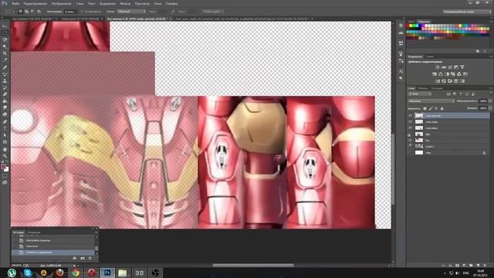494x278 pixels.
Task: Select the last state in History list
Action: tap(53, 253)
